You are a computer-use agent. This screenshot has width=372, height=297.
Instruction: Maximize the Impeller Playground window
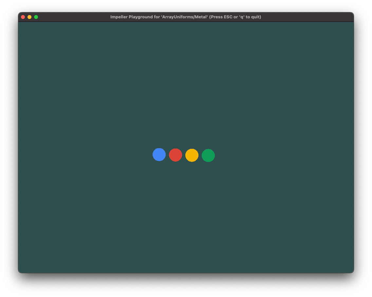(x=36, y=17)
